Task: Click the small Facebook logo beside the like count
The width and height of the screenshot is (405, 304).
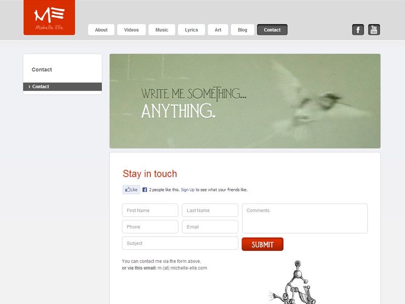Action: [145, 189]
